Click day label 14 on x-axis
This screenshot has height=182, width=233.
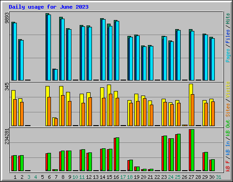coord(102,177)
